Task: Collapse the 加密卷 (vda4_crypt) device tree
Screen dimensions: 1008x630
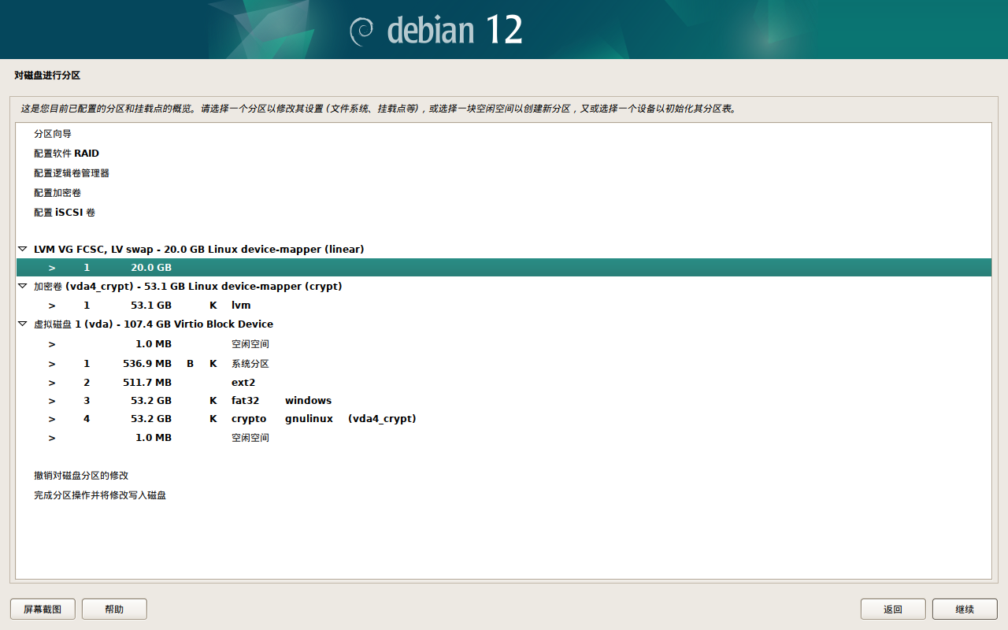Action: (23, 287)
